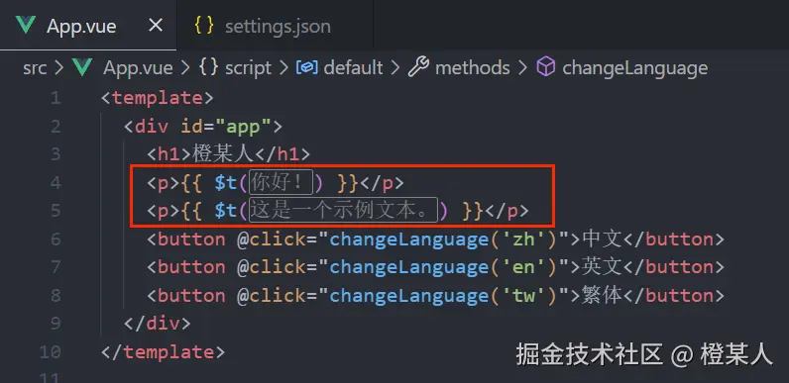Click changeLanguage('en') on line 7
This screenshot has height=383, width=789.
(443, 267)
